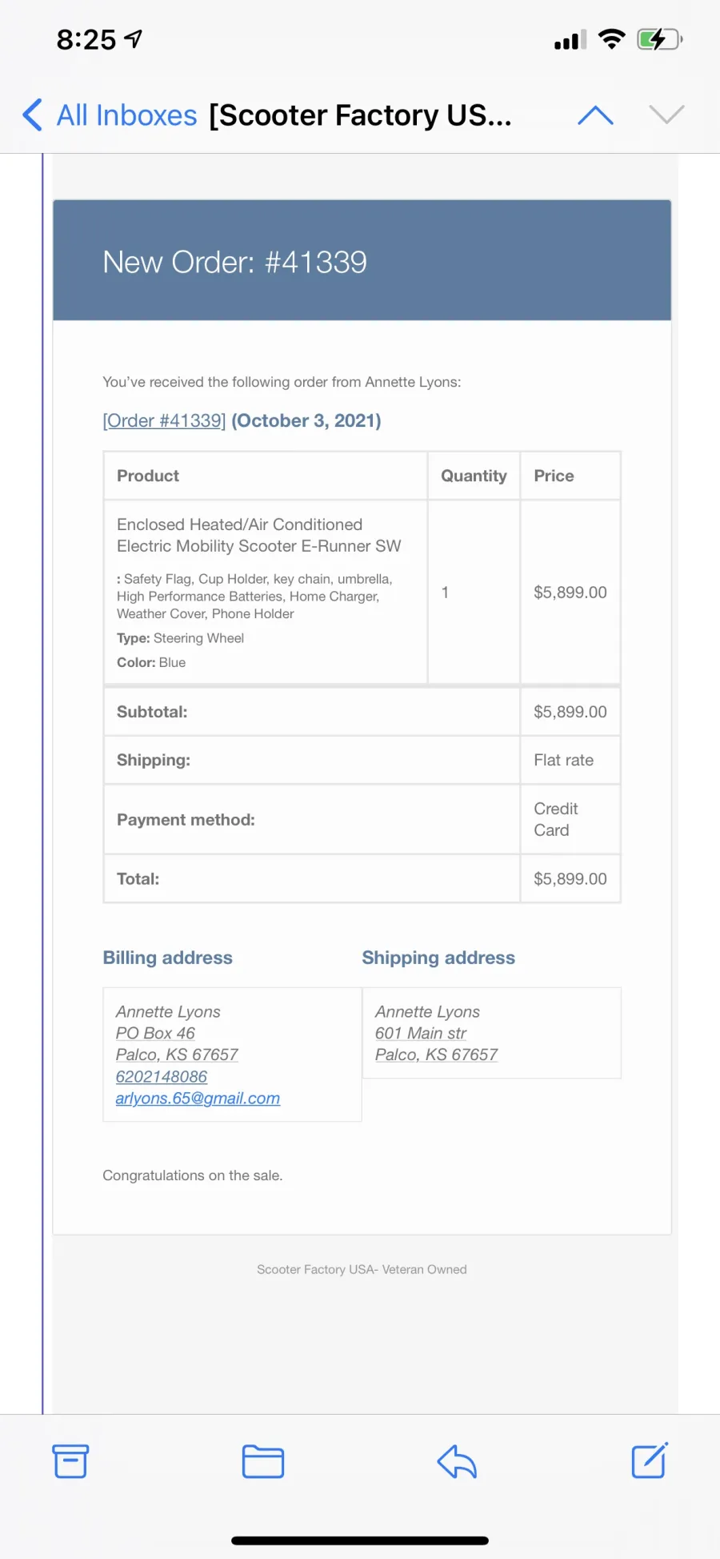Tap the battery charging status icon
Viewport: 720px width, 1559px height.
click(658, 39)
